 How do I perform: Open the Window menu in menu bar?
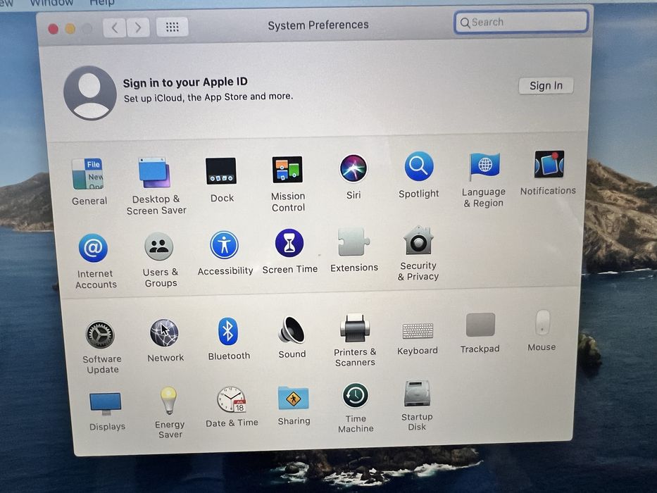[x=51, y=3]
